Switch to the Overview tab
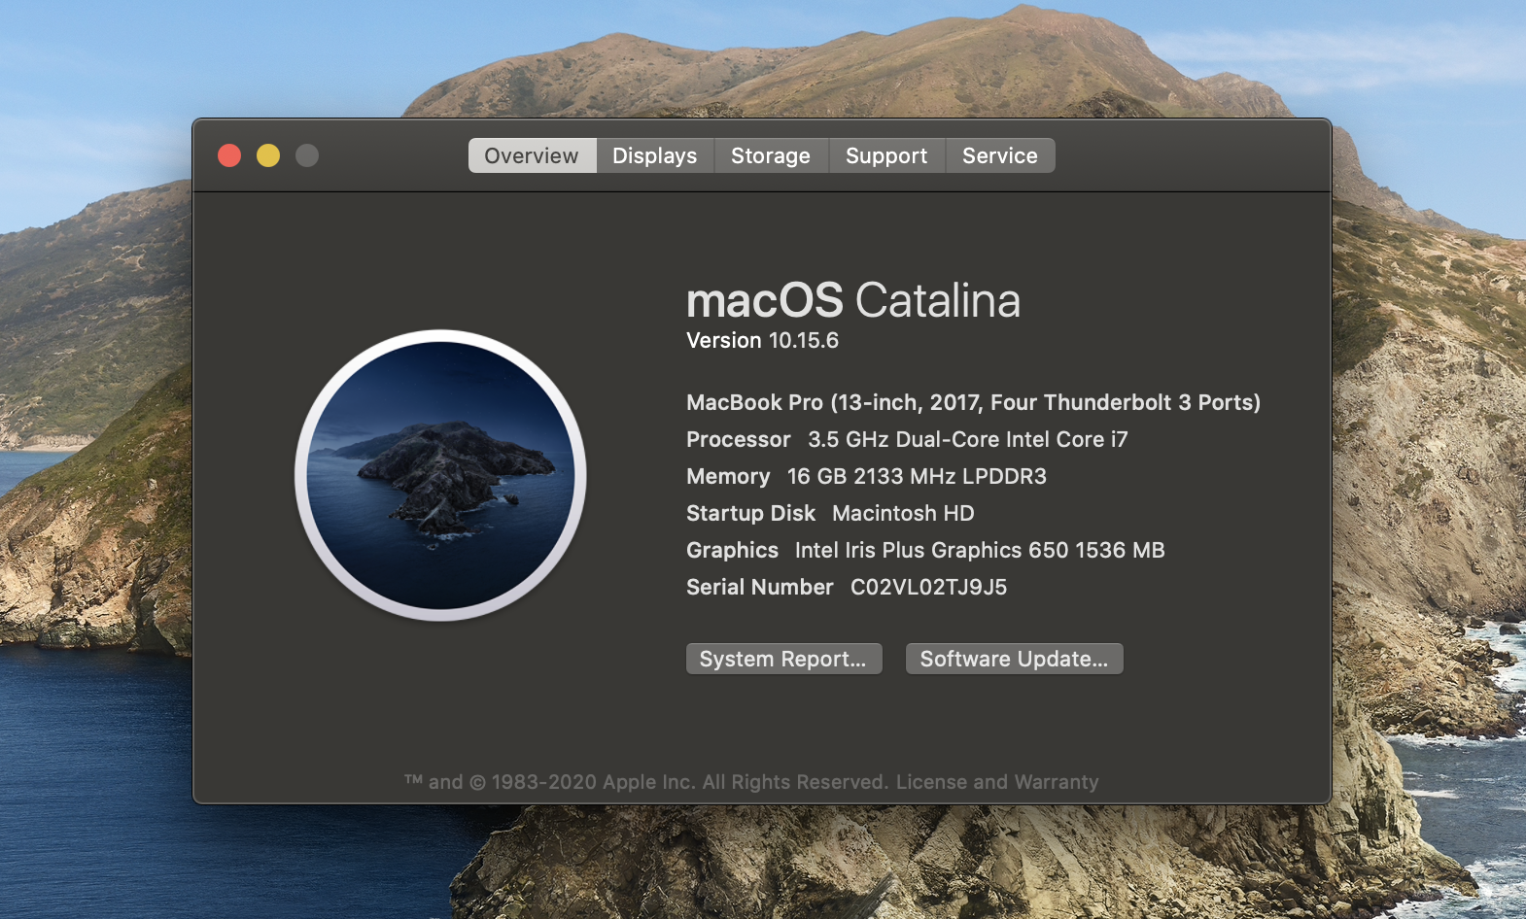This screenshot has height=919, width=1526. coord(532,155)
